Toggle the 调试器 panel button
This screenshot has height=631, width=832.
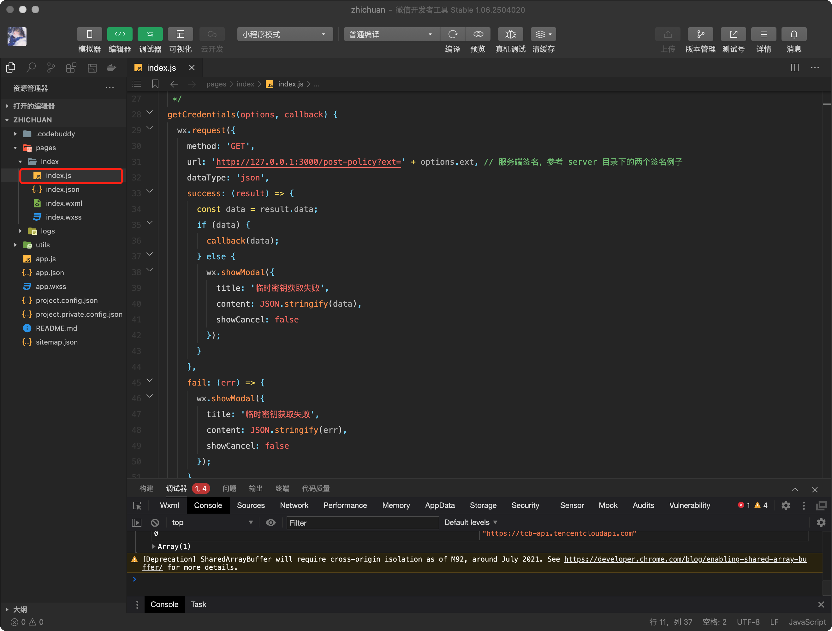tap(150, 34)
